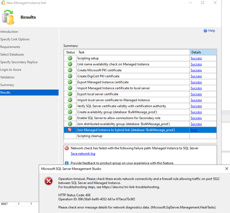230x213 pixels.
Task: Select the Login to Azure step
Action: [x=11, y=70]
